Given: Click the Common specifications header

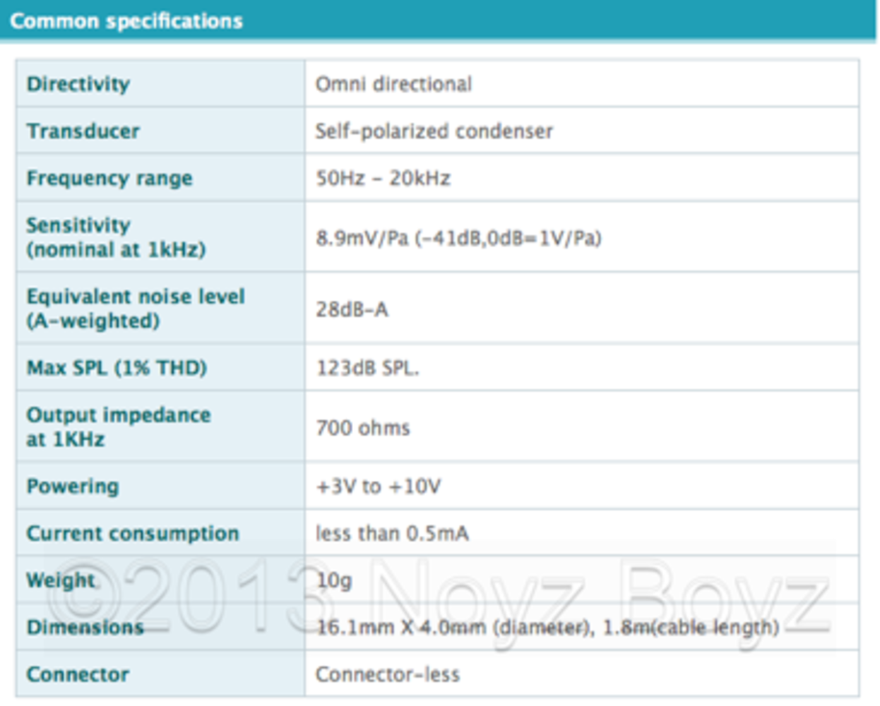Looking at the screenshot, I should coord(126,21).
